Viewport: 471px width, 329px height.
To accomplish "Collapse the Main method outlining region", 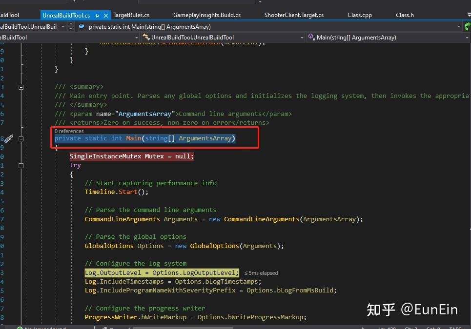I will click(21, 139).
